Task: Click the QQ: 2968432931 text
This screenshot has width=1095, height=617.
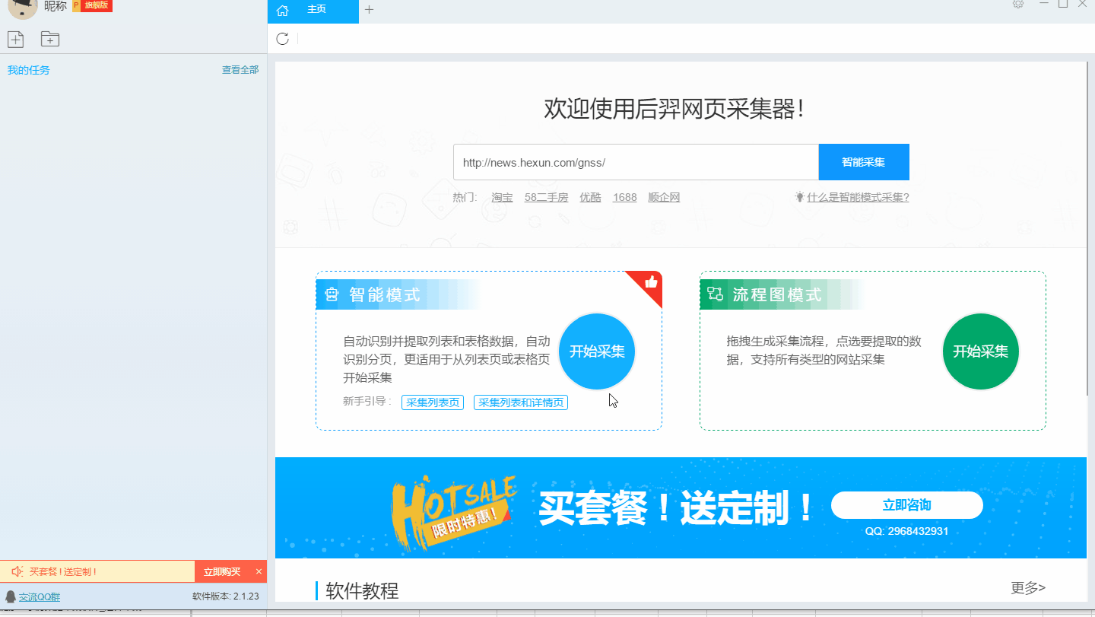Action: (906, 531)
